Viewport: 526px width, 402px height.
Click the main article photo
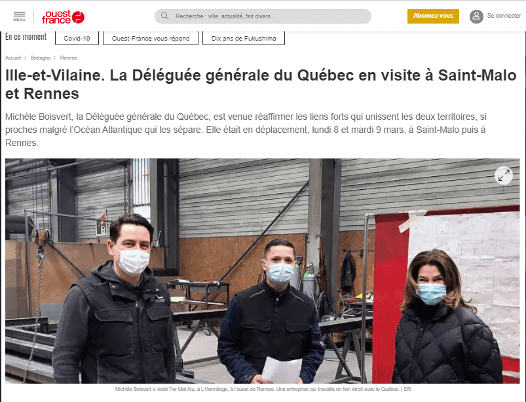tap(262, 271)
